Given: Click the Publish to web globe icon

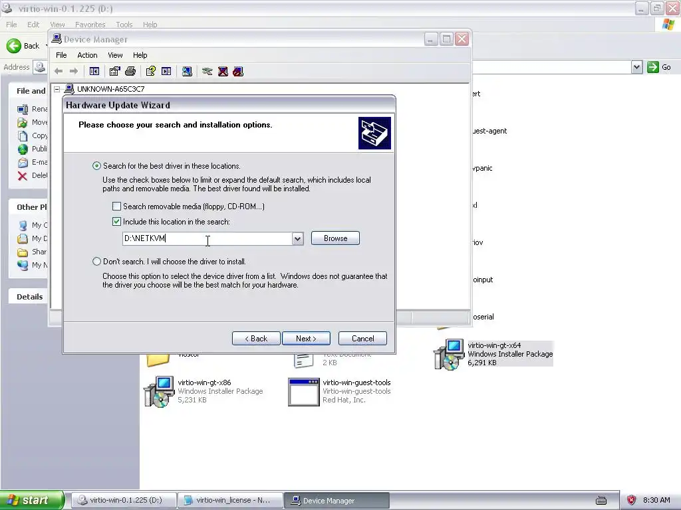Looking at the screenshot, I should click(x=23, y=149).
